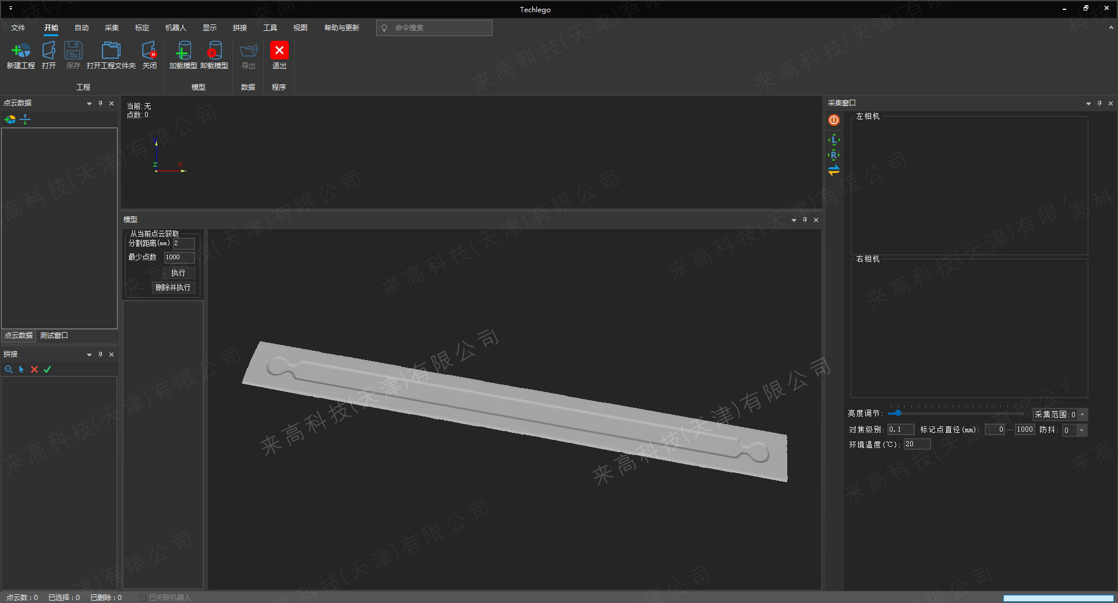Toggle the orange power button in 采集窗口

(834, 120)
